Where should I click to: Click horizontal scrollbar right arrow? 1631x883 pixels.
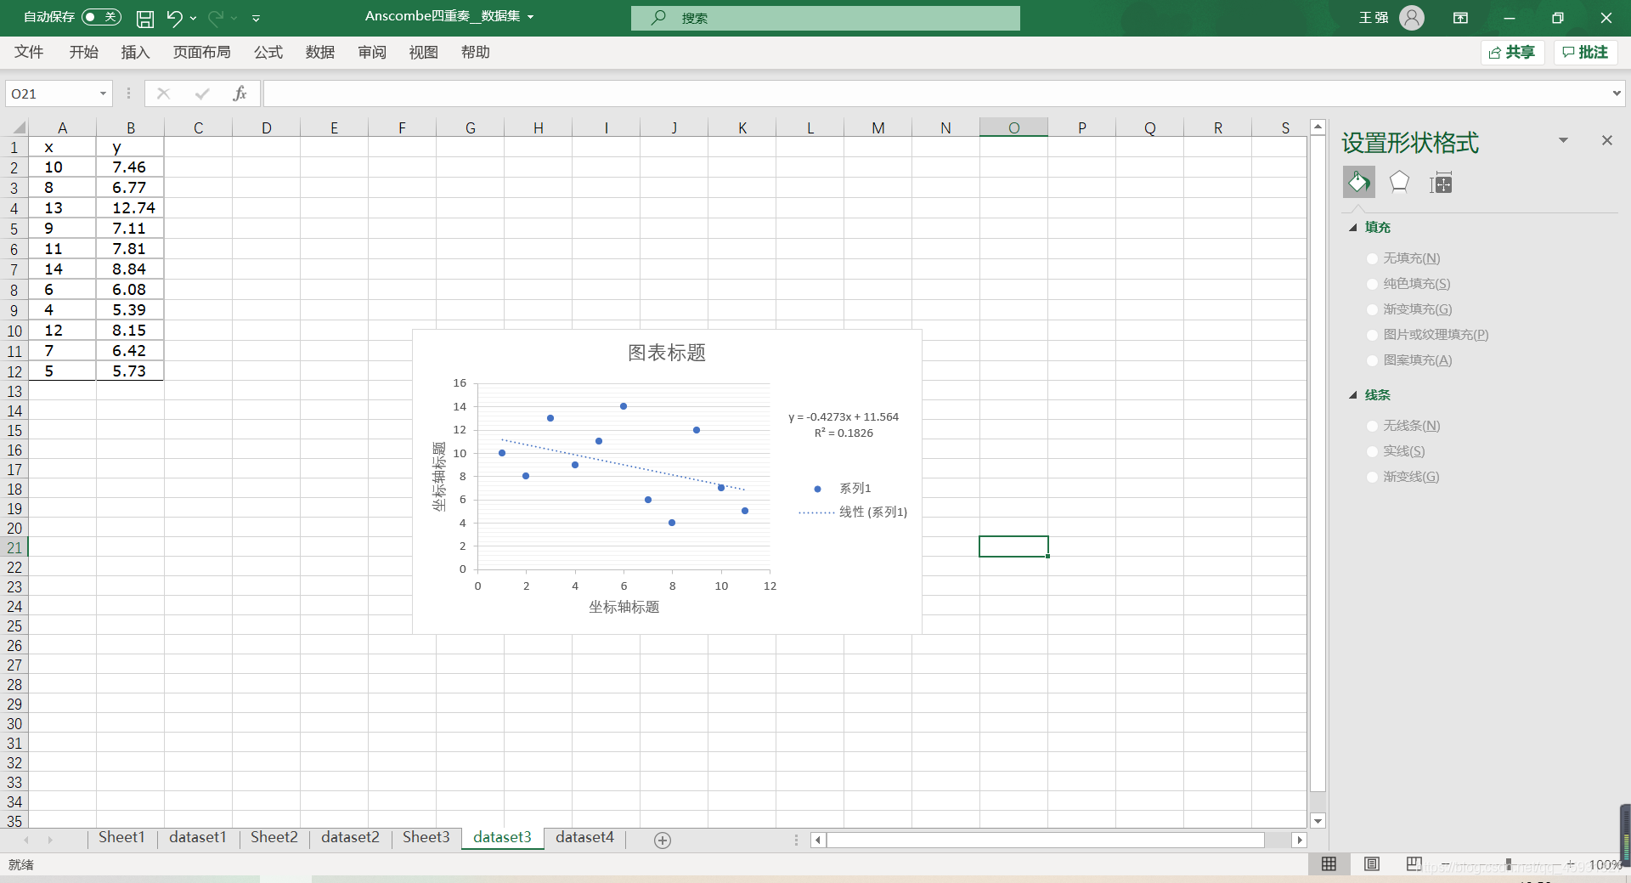point(1299,840)
